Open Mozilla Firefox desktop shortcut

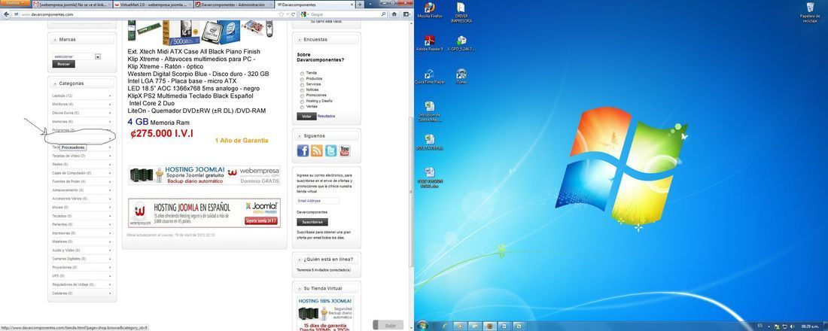430,8
